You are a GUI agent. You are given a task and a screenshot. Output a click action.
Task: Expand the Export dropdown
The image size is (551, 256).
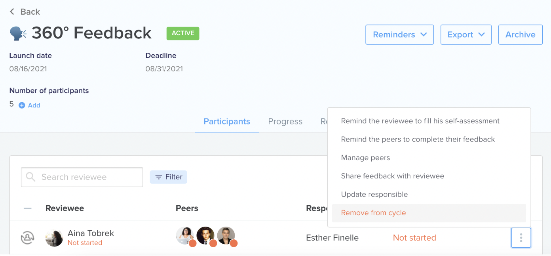[x=466, y=34]
